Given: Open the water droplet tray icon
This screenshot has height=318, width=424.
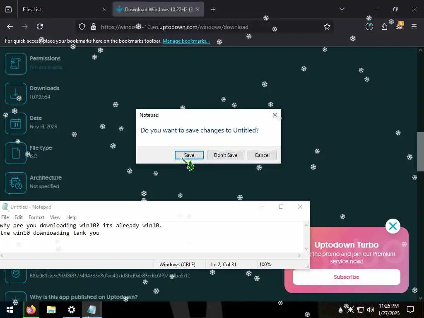Looking at the screenshot, I should pos(340,310).
